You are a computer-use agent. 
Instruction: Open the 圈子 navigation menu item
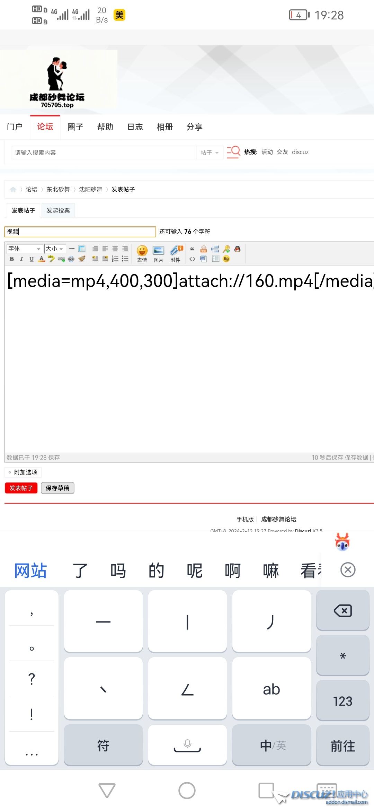coord(75,127)
